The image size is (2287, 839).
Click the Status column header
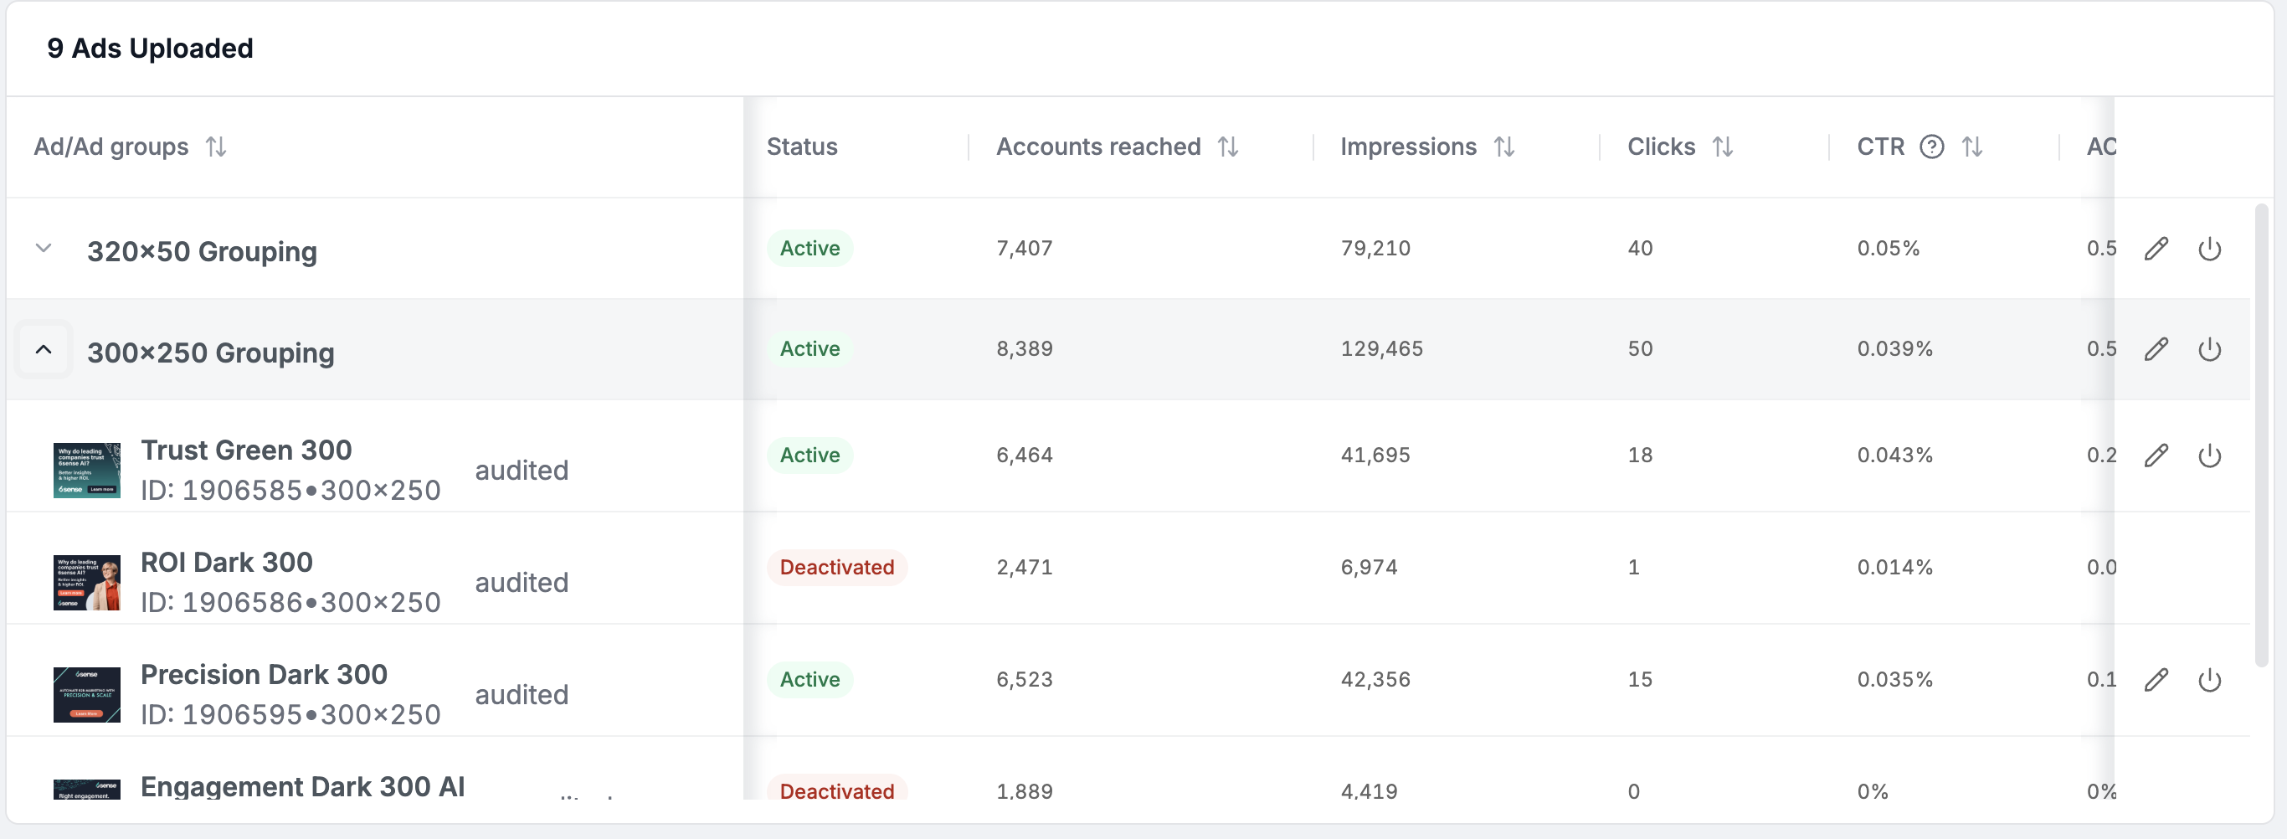click(802, 147)
